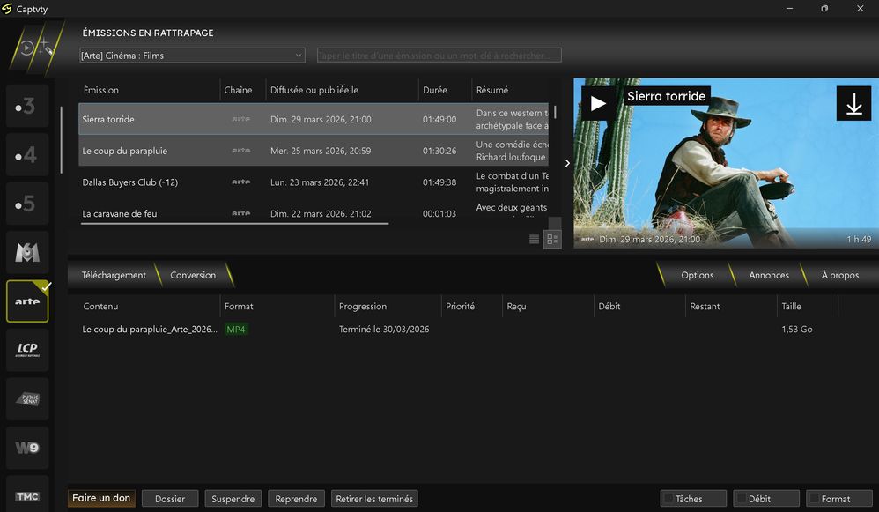Click the Reprendre button

click(296, 499)
